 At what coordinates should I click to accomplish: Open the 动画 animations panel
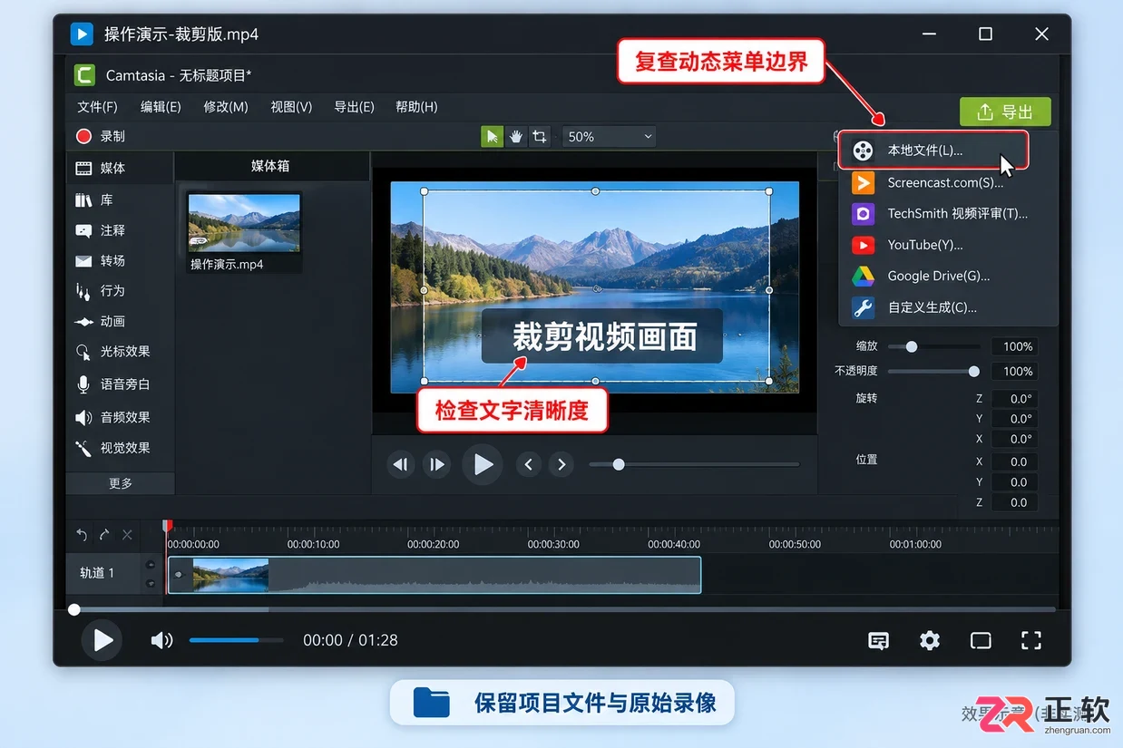click(x=120, y=321)
